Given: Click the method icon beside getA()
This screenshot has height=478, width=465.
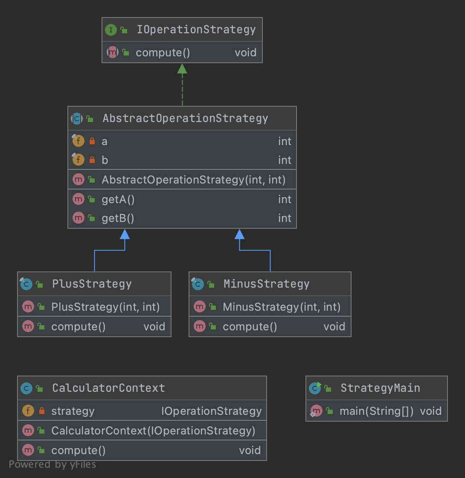Looking at the screenshot, I should (x=78, y=199).
